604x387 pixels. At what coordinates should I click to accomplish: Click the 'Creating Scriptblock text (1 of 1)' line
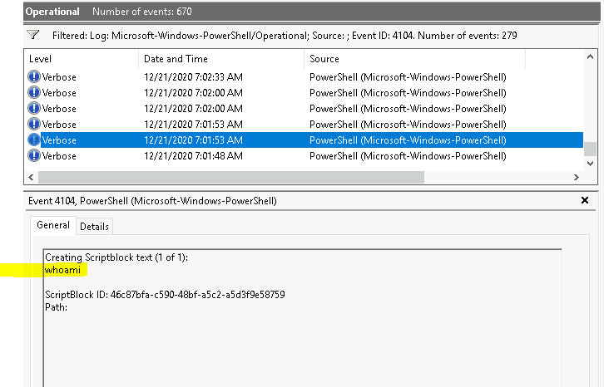tap(116, 257)
